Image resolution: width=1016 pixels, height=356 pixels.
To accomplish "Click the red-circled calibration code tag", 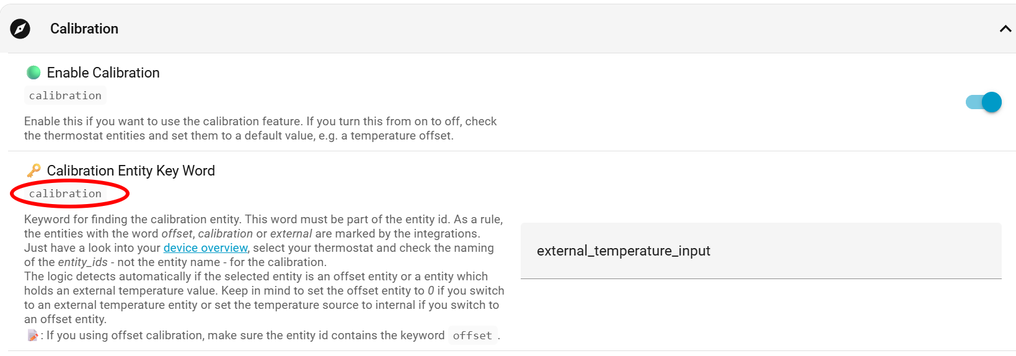I will point(65,194).
